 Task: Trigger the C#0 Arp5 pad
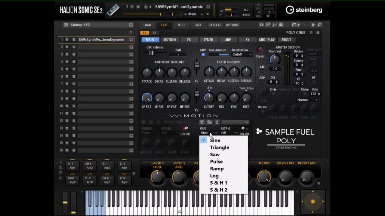(72, 180)
